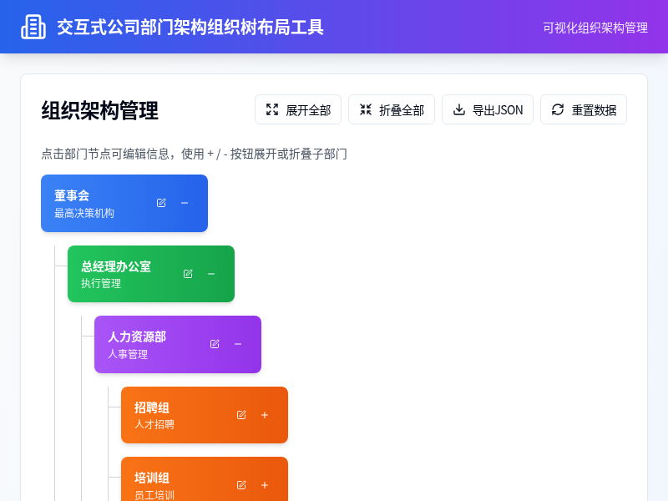Click the 组织架构管理 heading

[99, 111]
